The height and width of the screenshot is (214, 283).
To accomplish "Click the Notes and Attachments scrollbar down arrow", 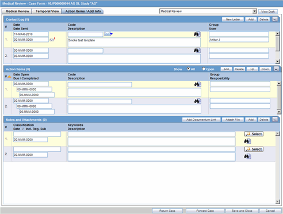I will coord(277,201).
